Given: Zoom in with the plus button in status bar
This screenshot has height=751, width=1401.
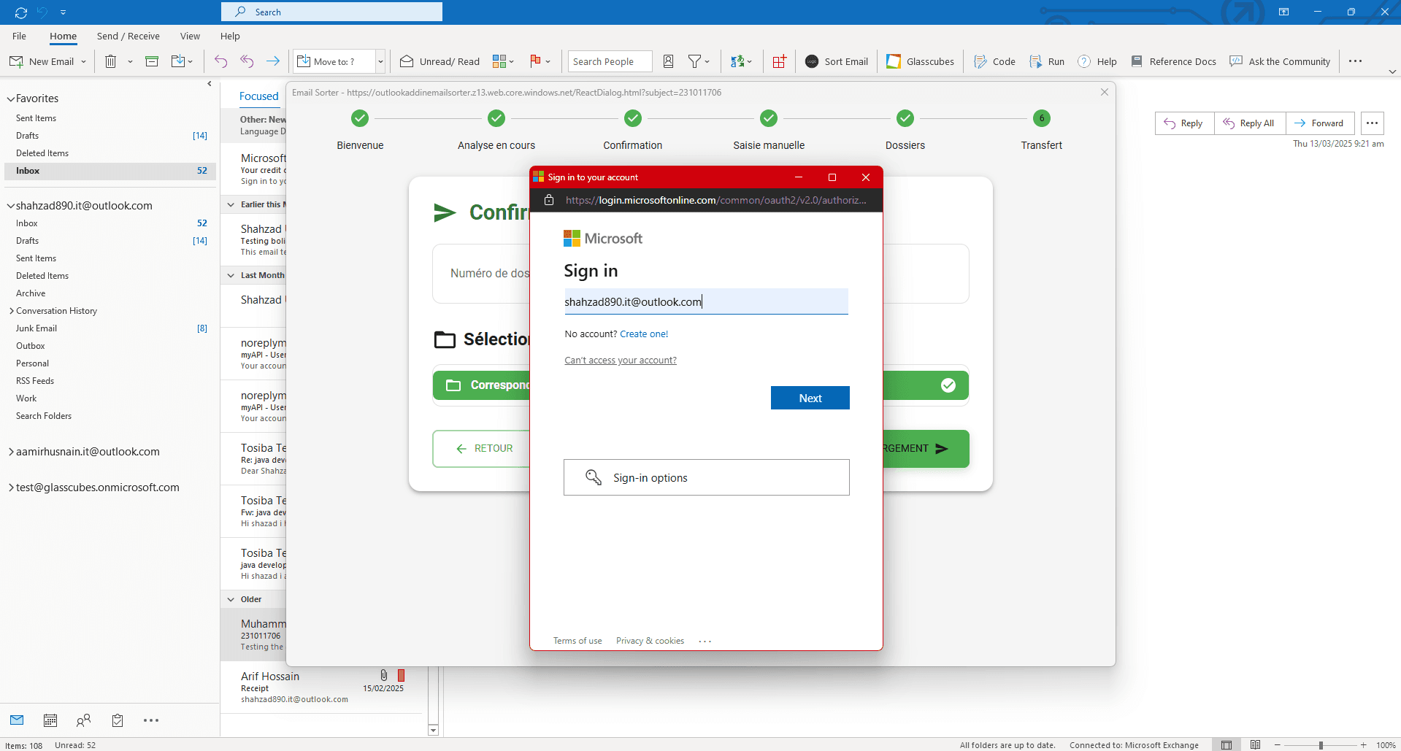Looking at the screenshot, I should click(1363, 745).
